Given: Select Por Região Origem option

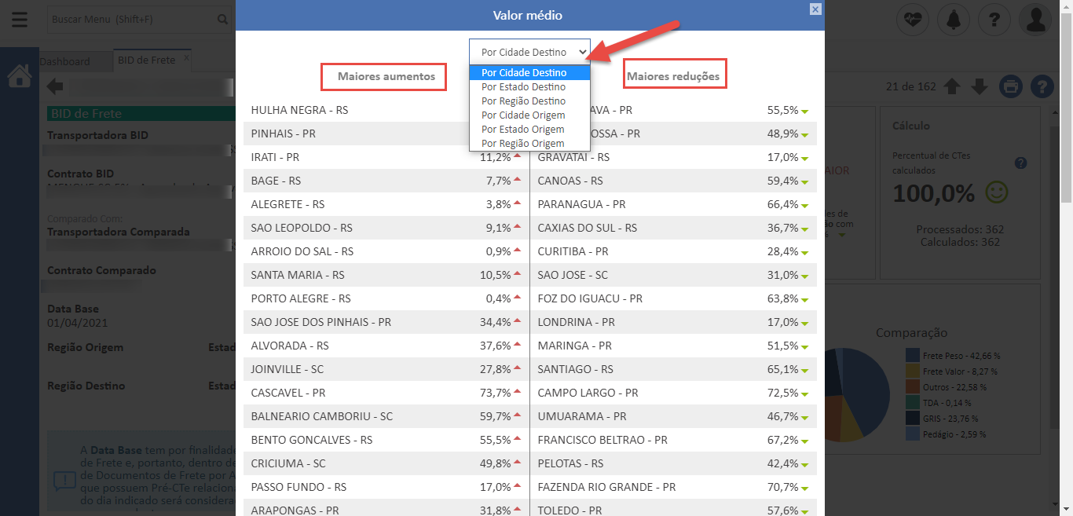Looking at the screenshot, I should pos(529,143).
